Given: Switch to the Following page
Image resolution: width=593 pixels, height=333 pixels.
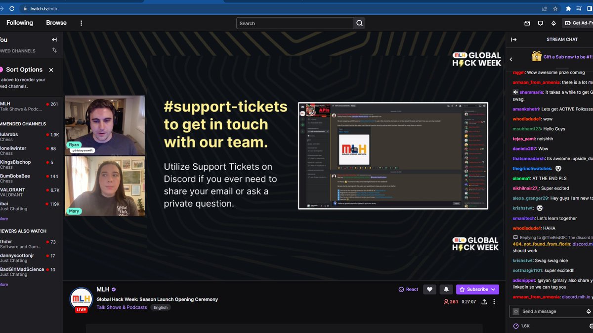Looking at the screenshot, I should click(19, 23).
